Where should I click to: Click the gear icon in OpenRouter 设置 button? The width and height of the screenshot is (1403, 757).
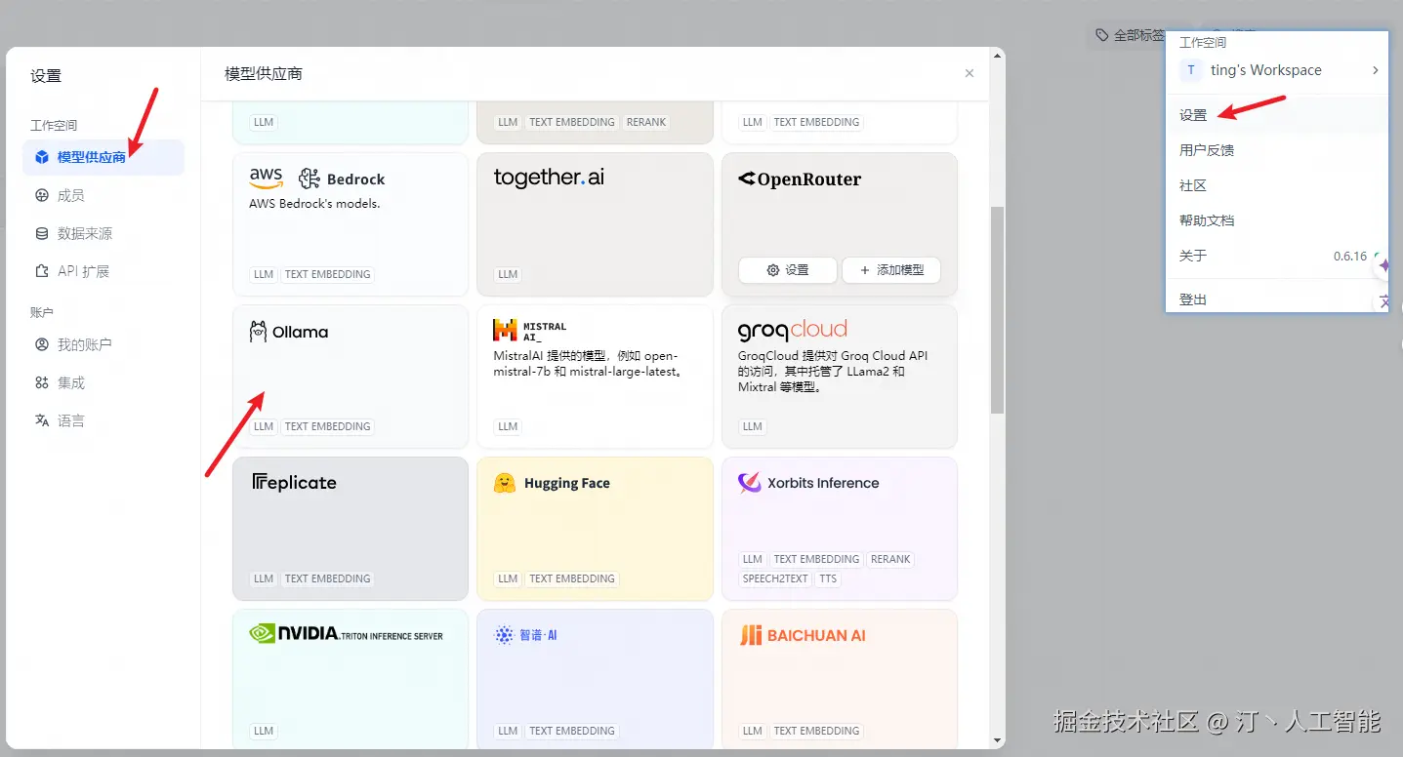773,270
